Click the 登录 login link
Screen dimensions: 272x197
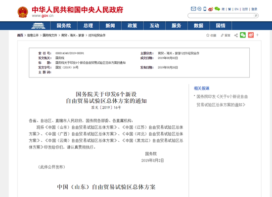click(254, 9)
